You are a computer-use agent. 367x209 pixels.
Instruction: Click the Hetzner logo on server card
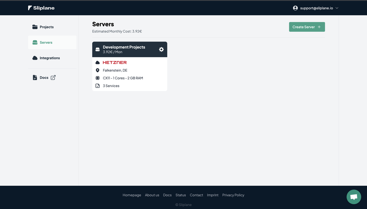coord(115,62)
